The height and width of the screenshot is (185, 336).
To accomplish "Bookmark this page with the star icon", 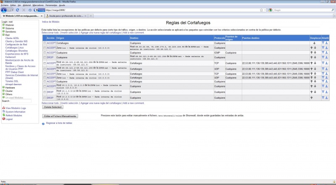I will click(261, 10).
